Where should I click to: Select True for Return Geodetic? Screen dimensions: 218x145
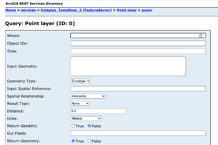73,126
